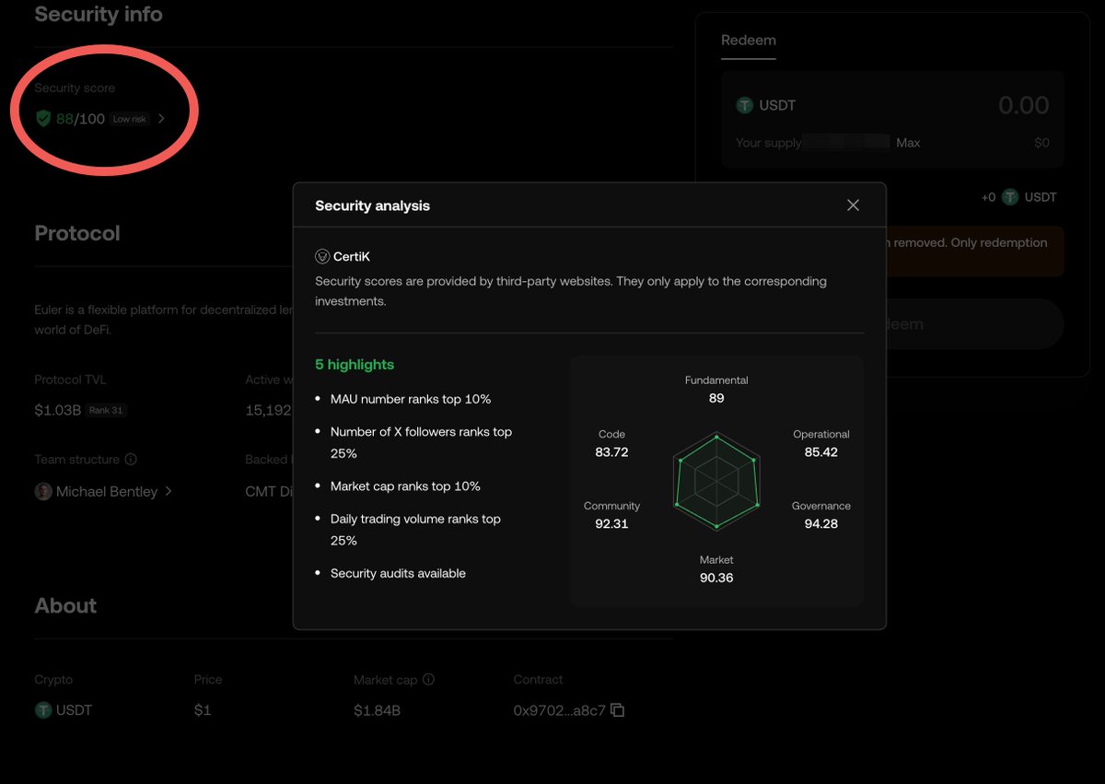
Task: Click the USDT icon in About section
Action: point(43,710)
